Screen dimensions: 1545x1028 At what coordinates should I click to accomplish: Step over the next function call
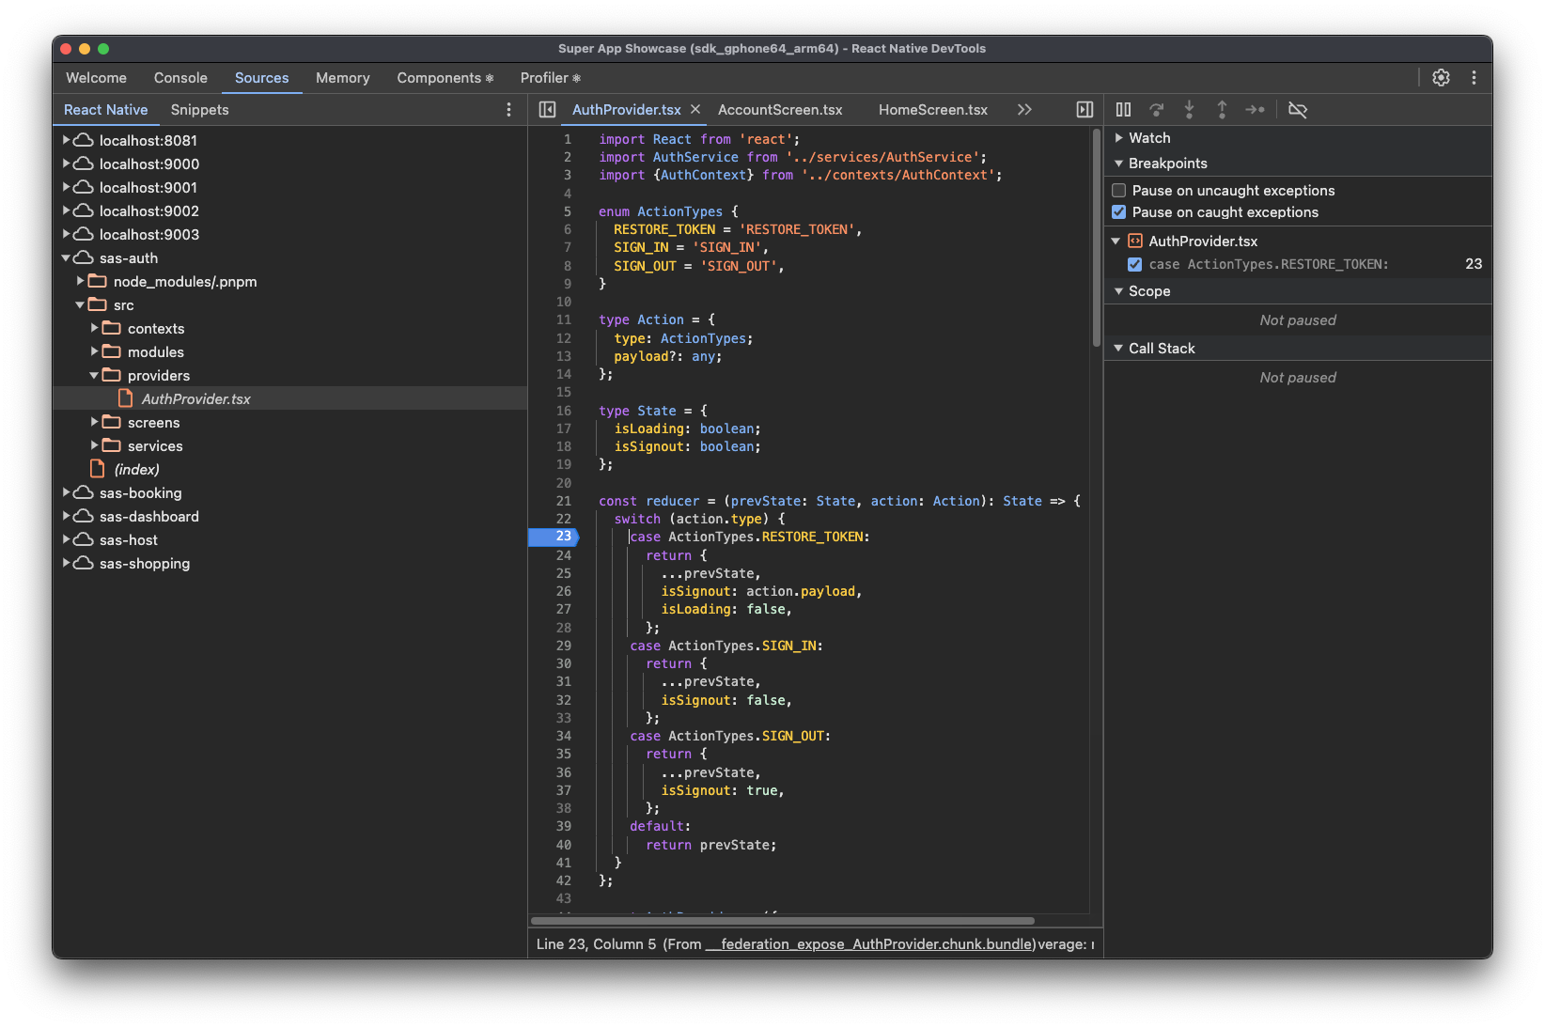1156,110
